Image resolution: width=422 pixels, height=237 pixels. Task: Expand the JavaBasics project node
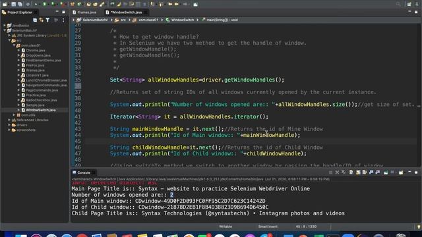pyautogui.click(x=5, y=26)
